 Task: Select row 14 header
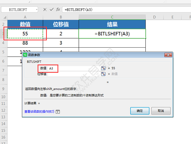point(3,124)
